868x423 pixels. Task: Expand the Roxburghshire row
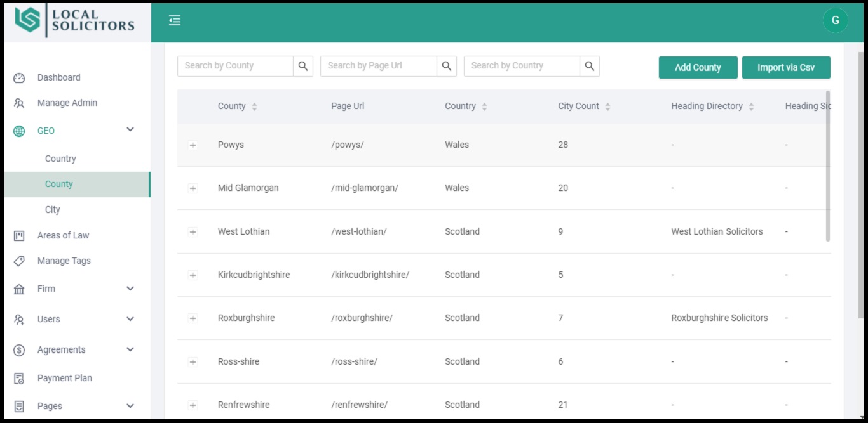click(x=193, y=318)
